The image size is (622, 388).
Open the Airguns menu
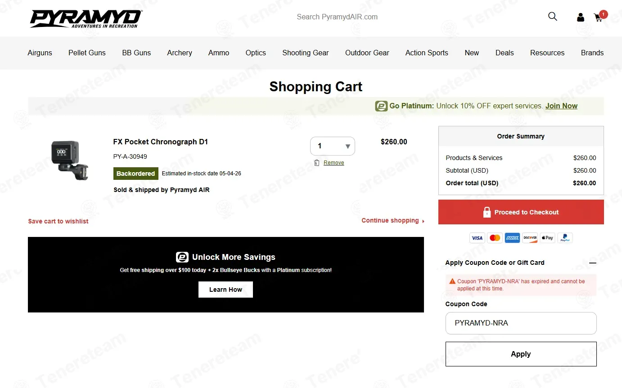40,53
